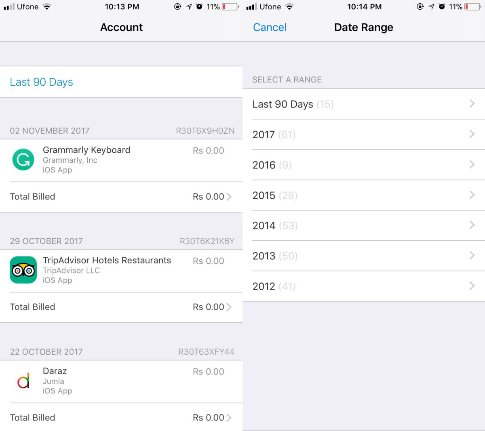This screenshot has width=485, height=431.
Task: Tap order ID R30T6X9H0ZN
Action: (205, 131)
